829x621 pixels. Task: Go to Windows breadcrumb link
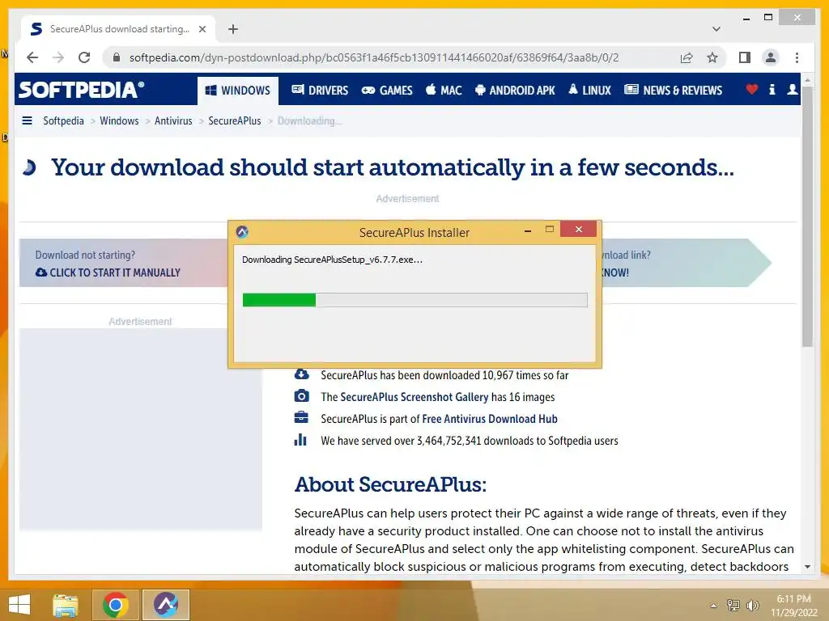click(x=119, y=121)
